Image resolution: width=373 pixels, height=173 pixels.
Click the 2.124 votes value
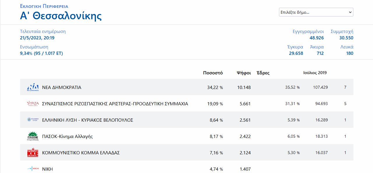tap(245, 153)
